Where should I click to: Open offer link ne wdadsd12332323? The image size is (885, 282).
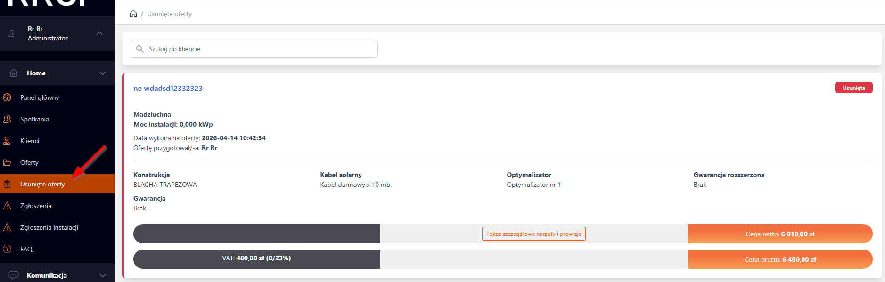(x=168, y=88)
